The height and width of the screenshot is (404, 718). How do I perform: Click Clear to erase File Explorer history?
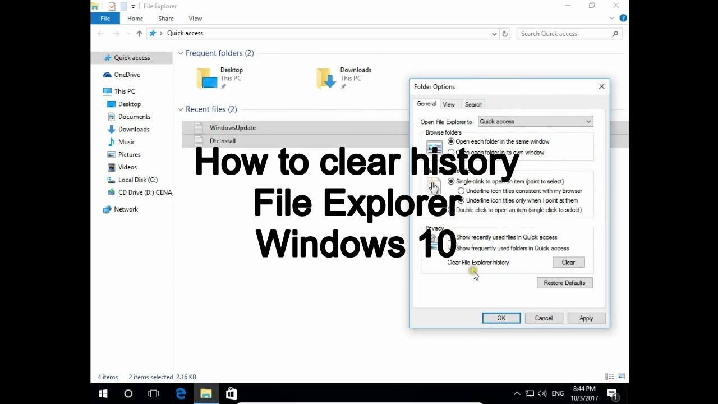pyautogui.click(x=568, y=263)
